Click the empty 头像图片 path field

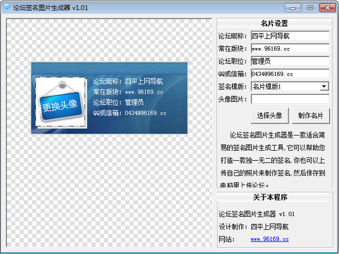click(x=290, y=99)
